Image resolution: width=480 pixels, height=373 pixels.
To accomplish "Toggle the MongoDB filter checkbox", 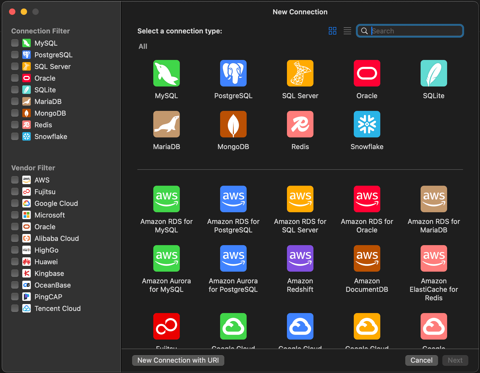I will (15, 113).
